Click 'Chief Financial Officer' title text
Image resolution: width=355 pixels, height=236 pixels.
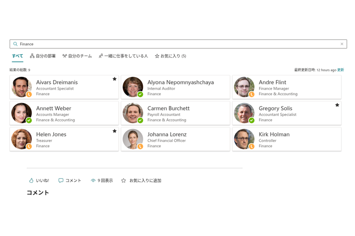[167, 141]
